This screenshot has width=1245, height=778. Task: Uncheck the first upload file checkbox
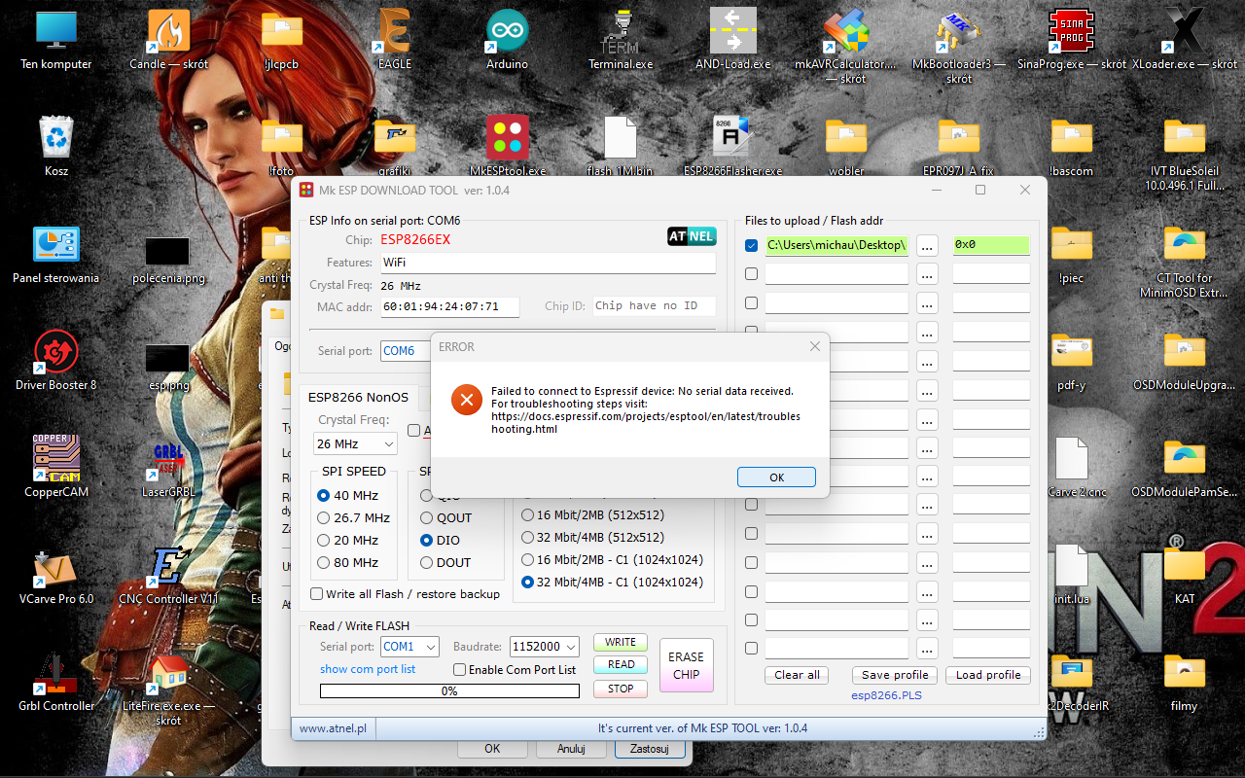pyautogui.click(x=751, y=245)
